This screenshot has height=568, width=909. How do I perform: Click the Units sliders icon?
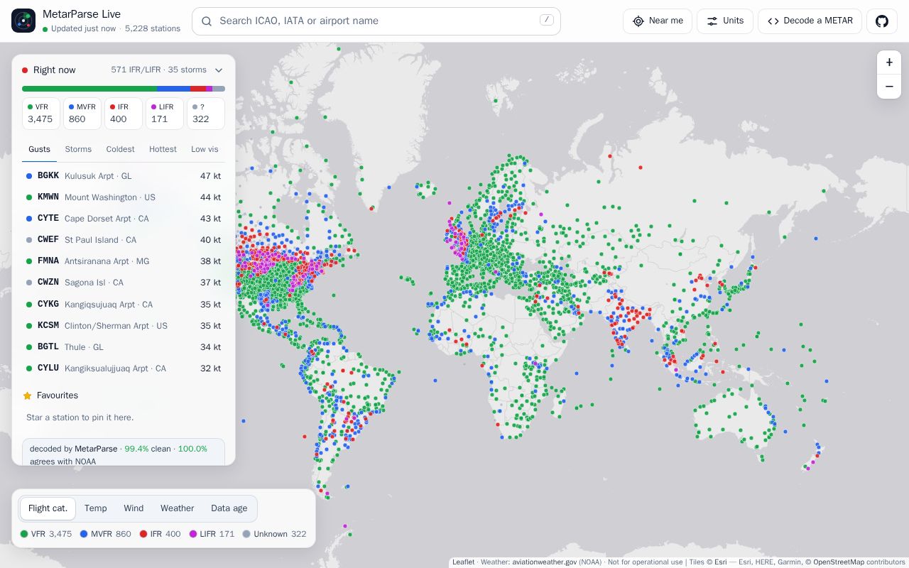click(x=712, y=21)
